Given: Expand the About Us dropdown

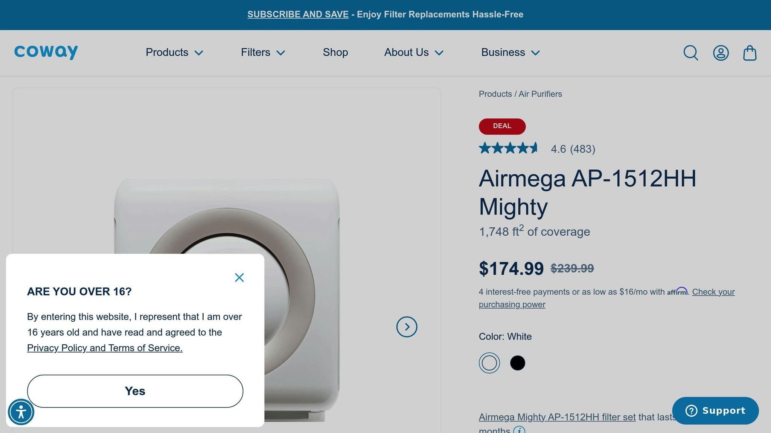Looking at the screenshot, I should [x=413, y=52].
